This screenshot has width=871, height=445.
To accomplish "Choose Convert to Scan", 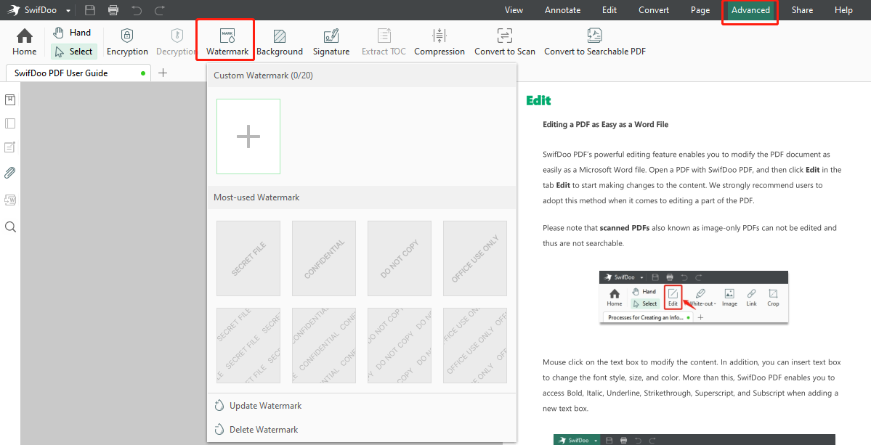I will (x=505, y=43).
